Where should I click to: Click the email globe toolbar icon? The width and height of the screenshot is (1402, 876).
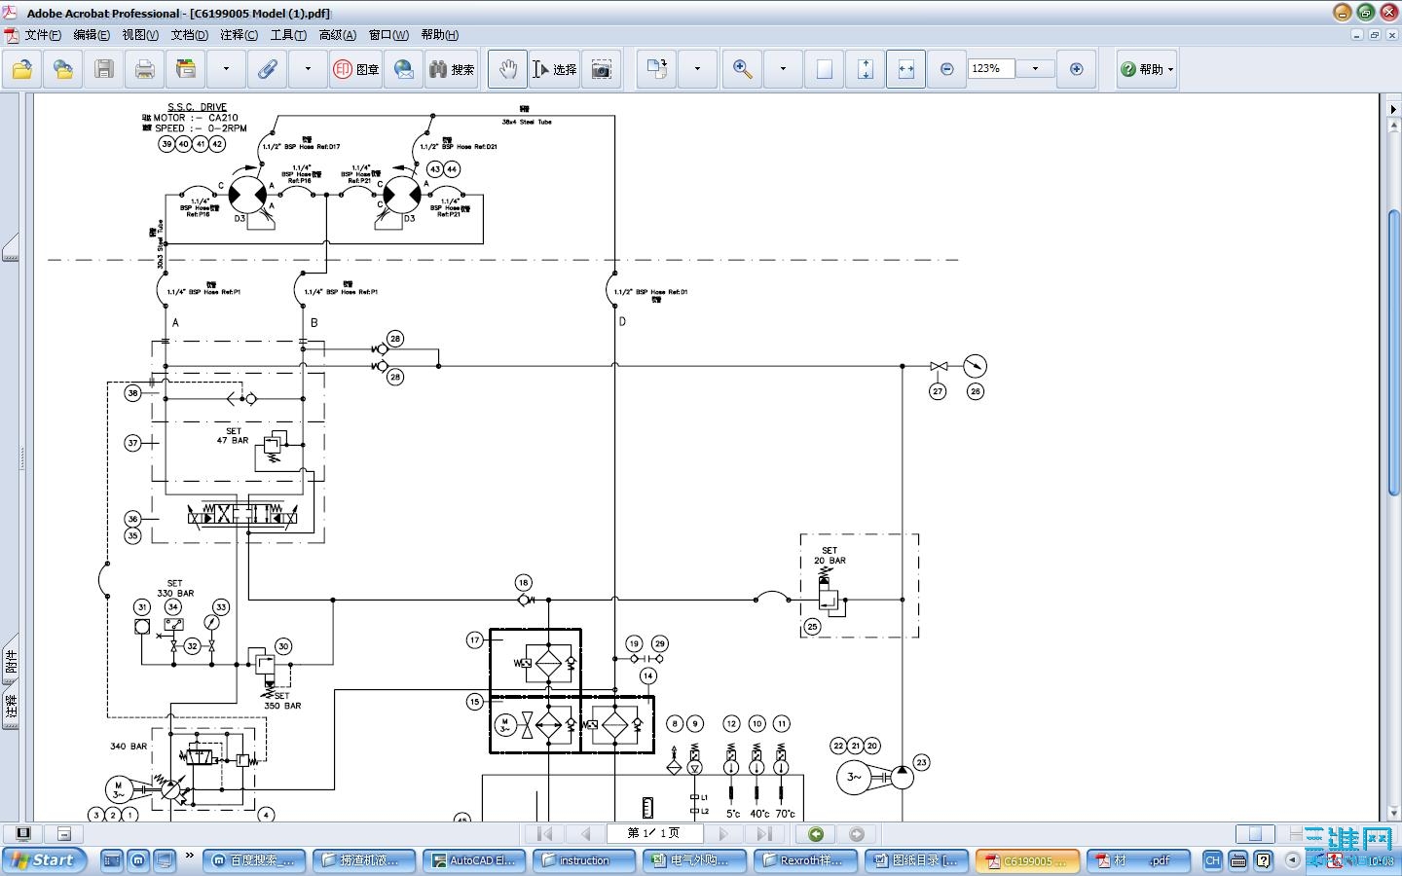pos(404,69)
